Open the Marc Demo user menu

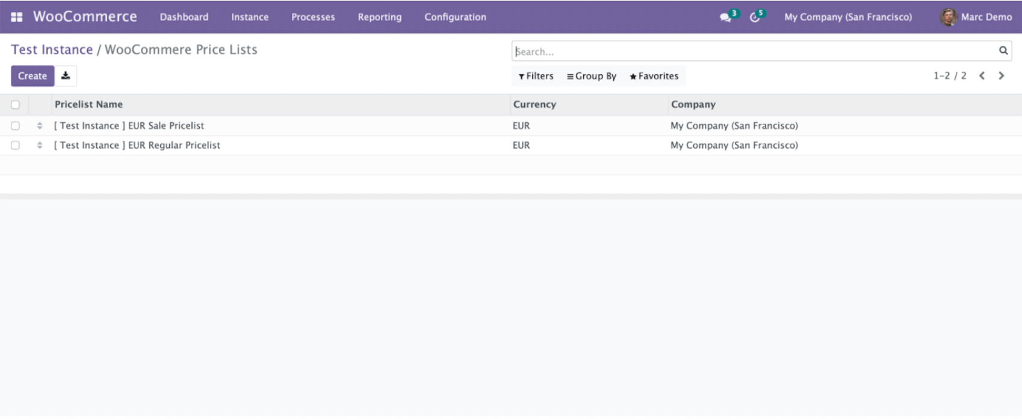[976, 17]
